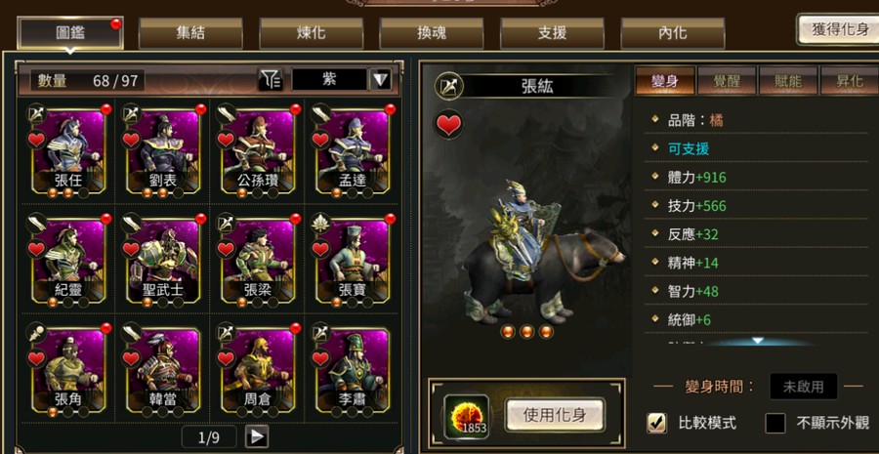Enable the 不顯示外觀 checkbox

(775, 423)
